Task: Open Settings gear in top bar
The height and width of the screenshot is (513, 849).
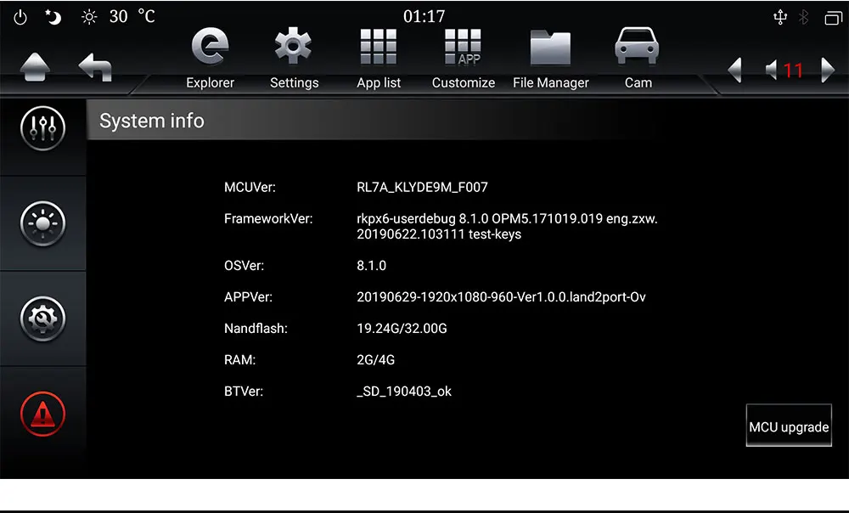Action: coord(294,58)
